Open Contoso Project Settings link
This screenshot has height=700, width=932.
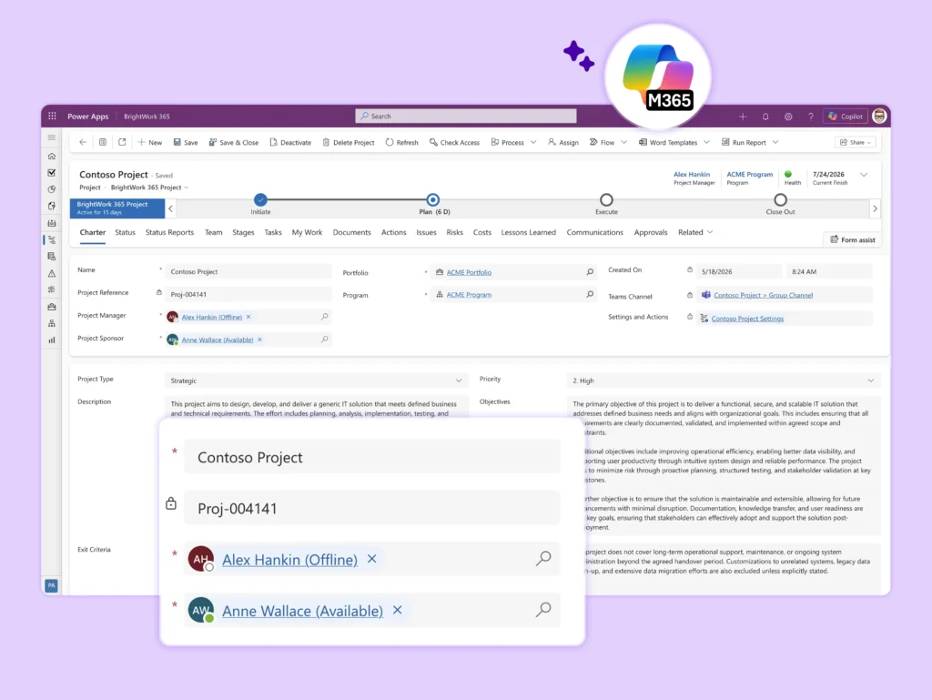[x=747, y=319]
